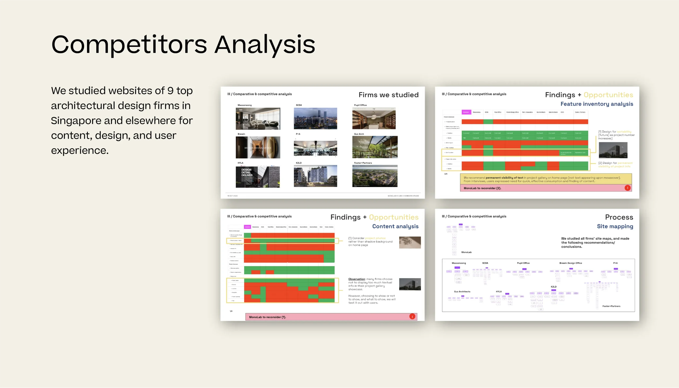Click the '18 OCT 2023' footer date
679x388 pixels.
tap(232, 196)
